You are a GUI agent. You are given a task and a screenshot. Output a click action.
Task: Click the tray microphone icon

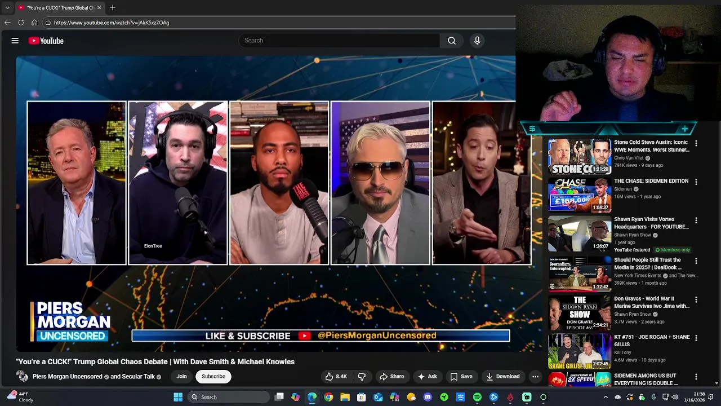click(x=653, y=397)
